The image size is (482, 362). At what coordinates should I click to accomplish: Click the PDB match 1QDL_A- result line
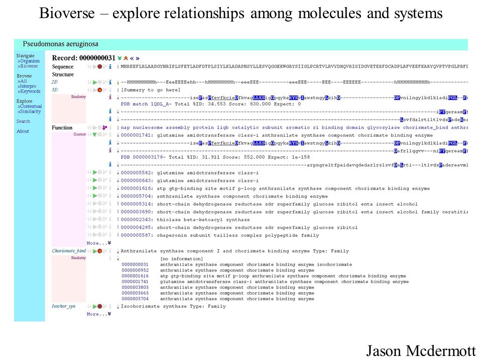point(211,104)
